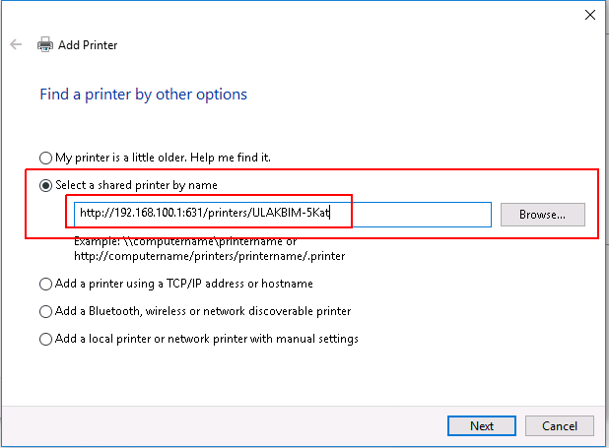Screen dimensions: 609x448
Task: Click the printer icon beside Add Printer
Action: point(45,45)
